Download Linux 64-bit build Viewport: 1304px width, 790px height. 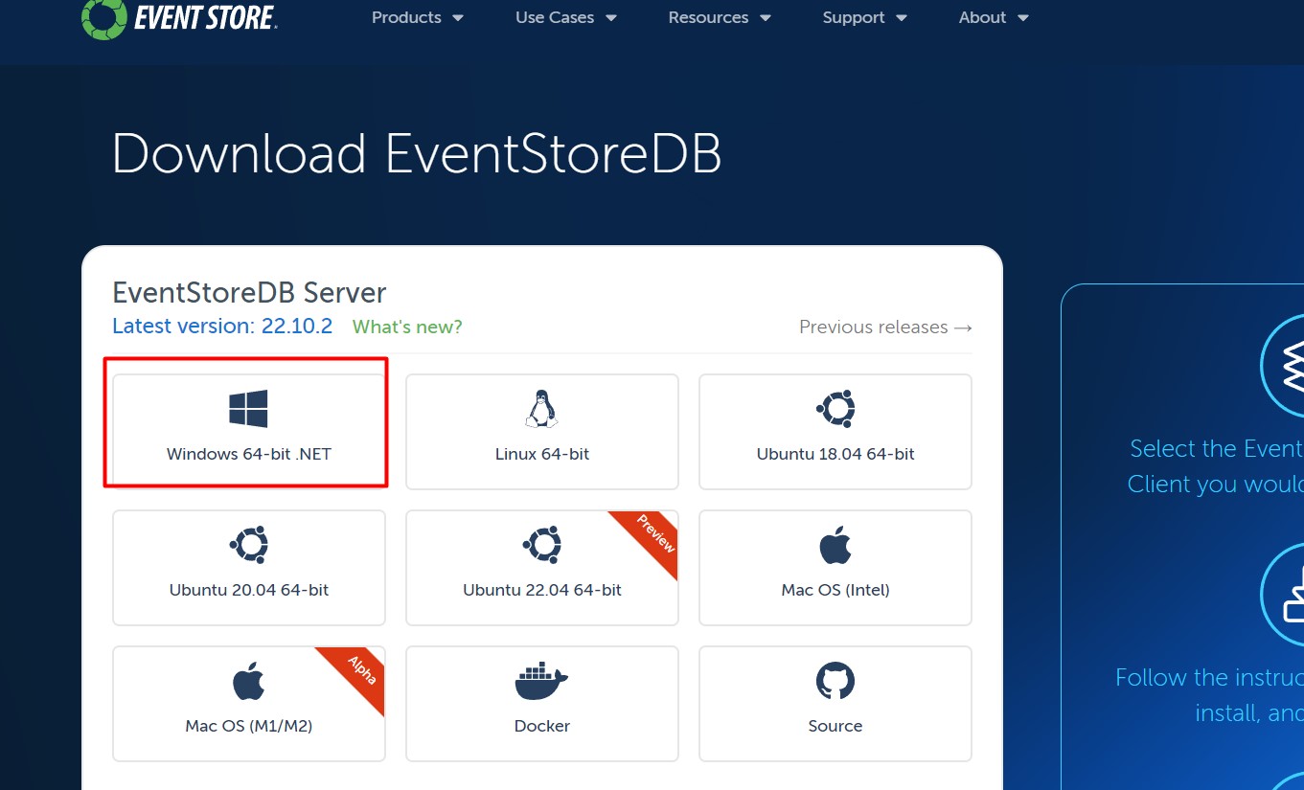point(542,432)
